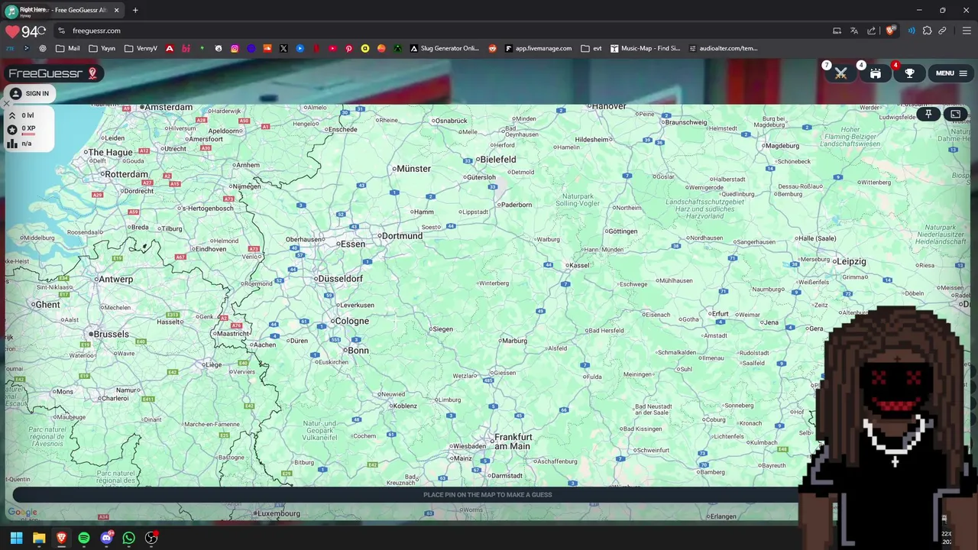Open the evt bookmarks folder

(591, 48)
